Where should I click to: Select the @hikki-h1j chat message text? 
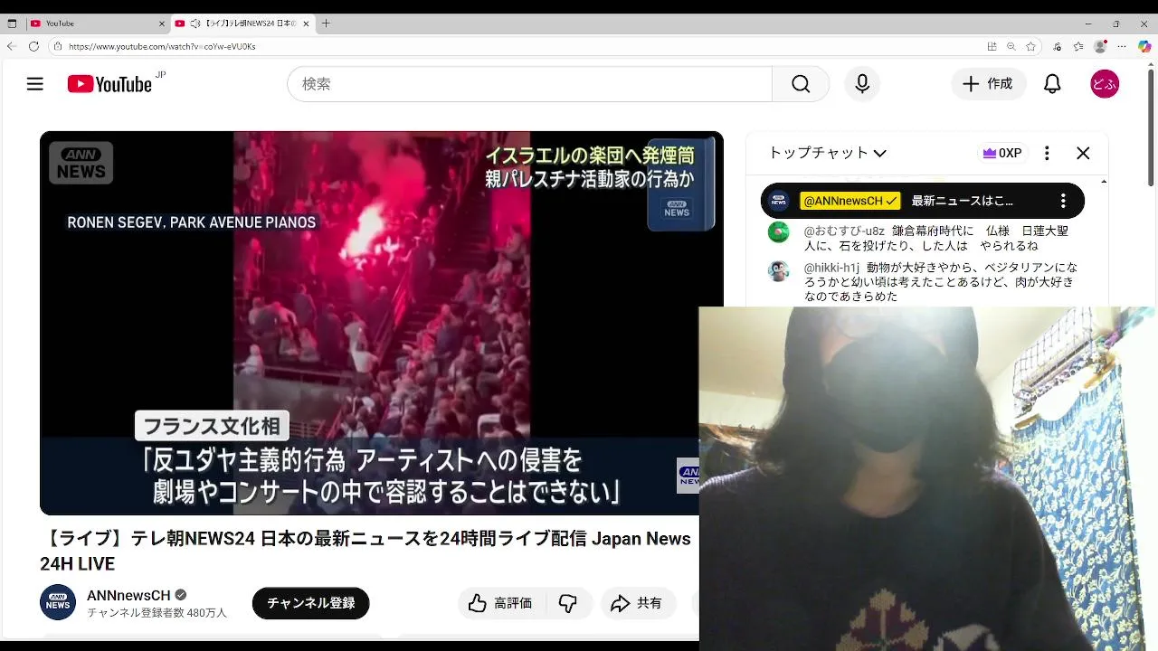coord(941,282)
